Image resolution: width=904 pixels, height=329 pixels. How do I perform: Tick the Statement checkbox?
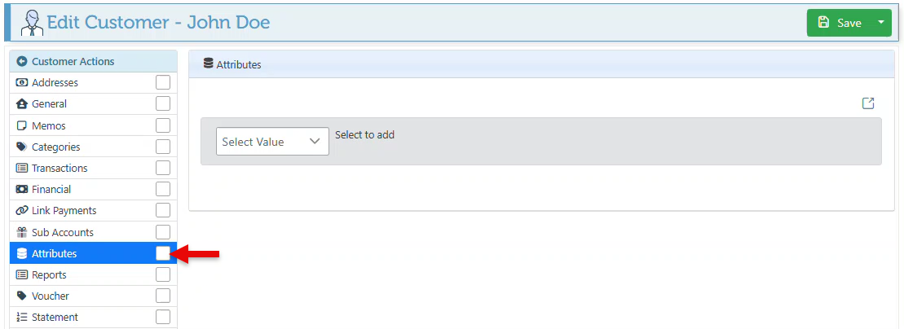[x=163, y=317]
